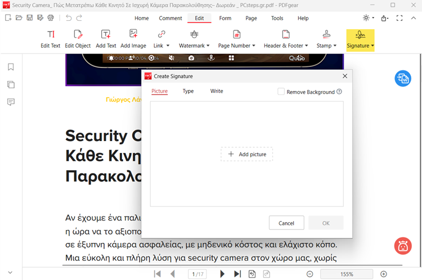422x280 pixels.
Task: Switch to the Tools ribbon tab
Action: [277, 19]
